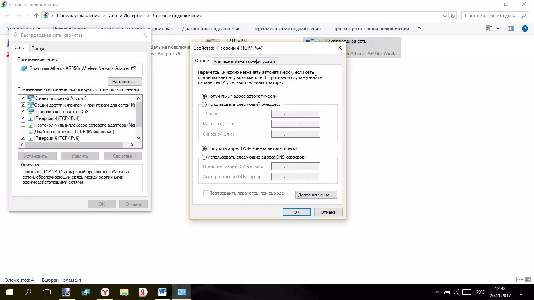The image size is (534, 300).
Task: Enable the Драйвер протокола LLDP checkbox
Action: [23, 132]
